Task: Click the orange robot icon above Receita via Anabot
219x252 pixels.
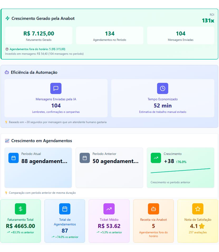Action: (153, 209)
